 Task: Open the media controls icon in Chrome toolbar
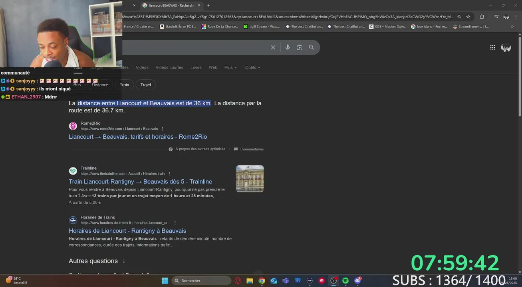coord(496,17)
